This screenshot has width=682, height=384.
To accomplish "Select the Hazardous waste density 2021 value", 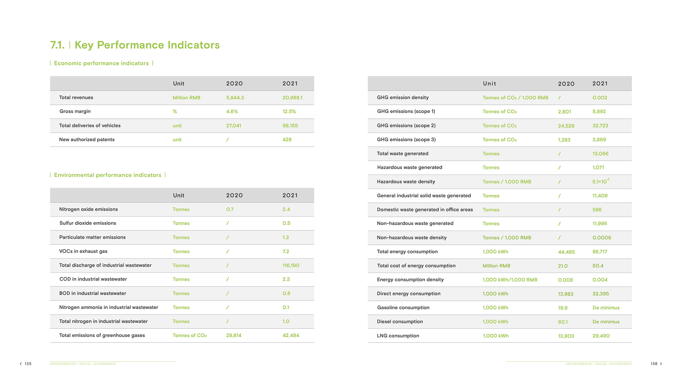I will click(600, 182).
